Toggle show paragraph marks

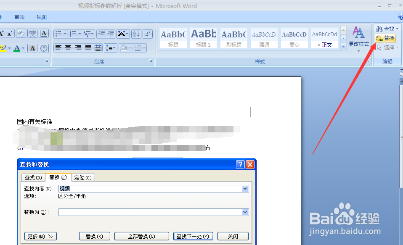(148, 34)
